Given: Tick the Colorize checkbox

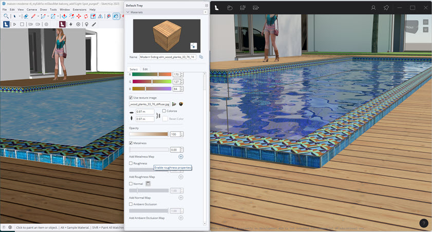Looking at the screenshot, I should click(x=164, y=111).
